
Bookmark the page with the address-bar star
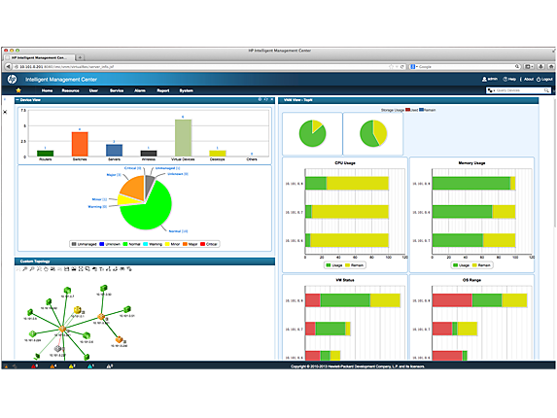coord(391,66)
